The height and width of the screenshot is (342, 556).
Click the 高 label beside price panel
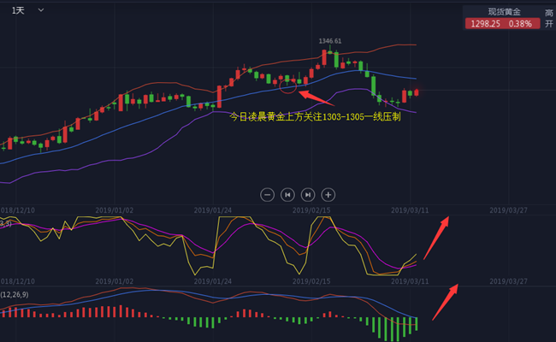pyautogui.click(x=549, y=13)
